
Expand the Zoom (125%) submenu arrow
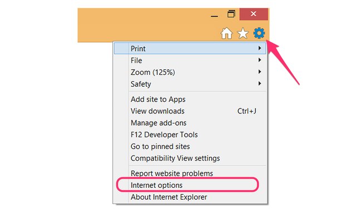coord(260,72)
